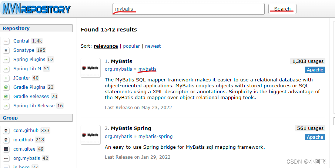Click the com.gitee group icon
This screenshot has width=335, height=168.
point(6,149)
